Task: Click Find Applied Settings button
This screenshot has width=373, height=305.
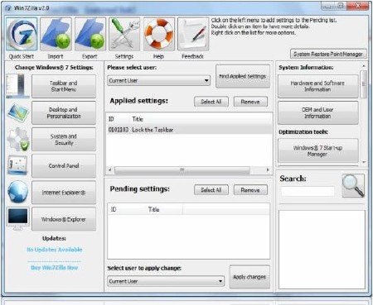Action: pos(243,76)
